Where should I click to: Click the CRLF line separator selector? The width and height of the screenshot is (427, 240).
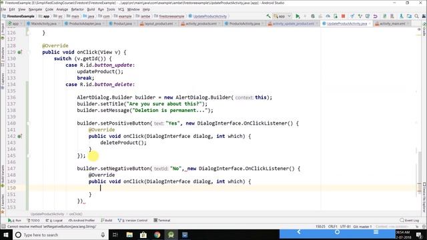pos(333,227)
